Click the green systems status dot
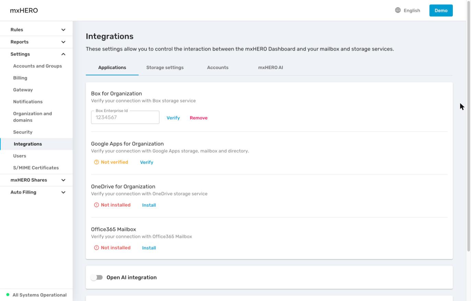Screen dimensions: 471x301 (8, 295)
